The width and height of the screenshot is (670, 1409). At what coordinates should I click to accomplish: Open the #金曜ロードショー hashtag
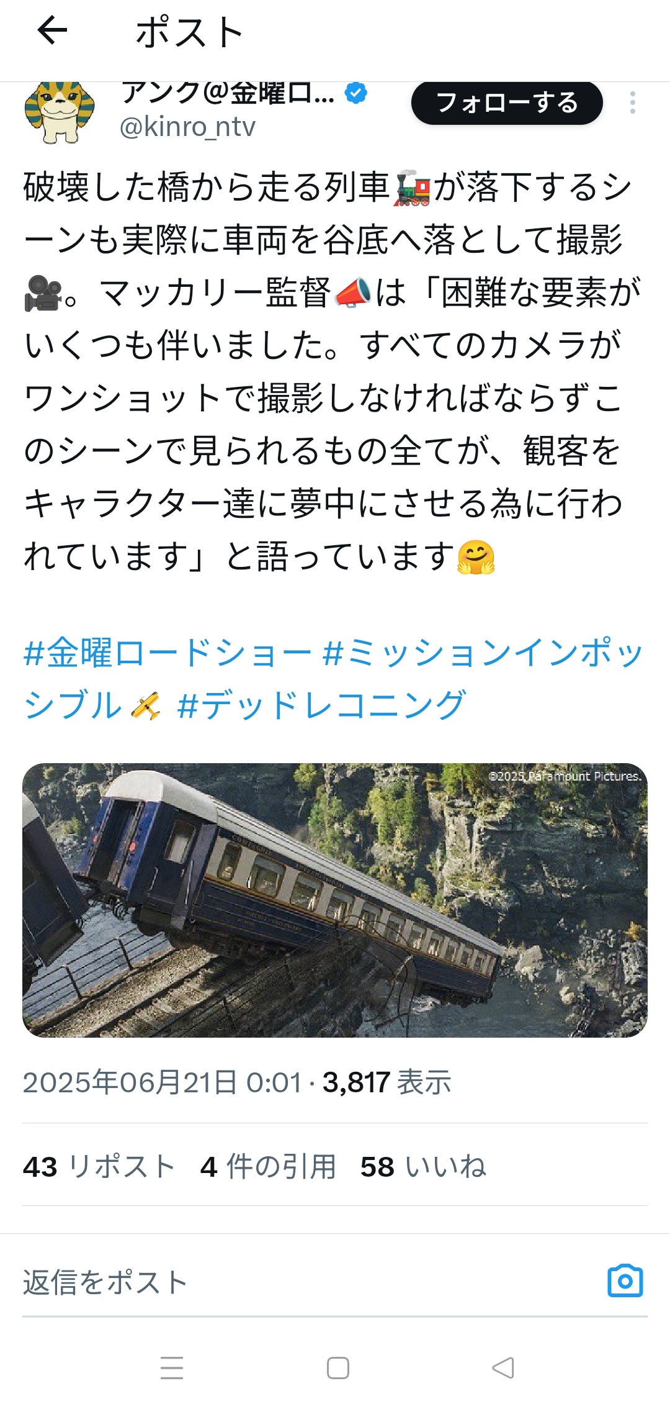tap(167, 653)
